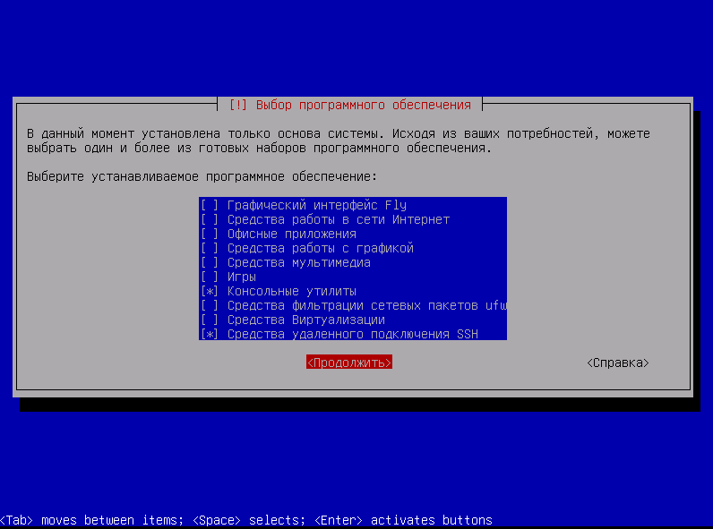The width and height of the screenshot is (713, 529).
Task: Click the Игры label text
Action: [x=242, y=277]
